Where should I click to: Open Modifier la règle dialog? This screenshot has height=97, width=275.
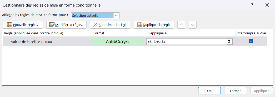click(x=67, y=25)
